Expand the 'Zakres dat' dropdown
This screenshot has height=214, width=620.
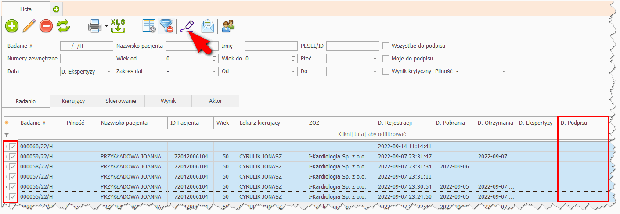[191, 71]
